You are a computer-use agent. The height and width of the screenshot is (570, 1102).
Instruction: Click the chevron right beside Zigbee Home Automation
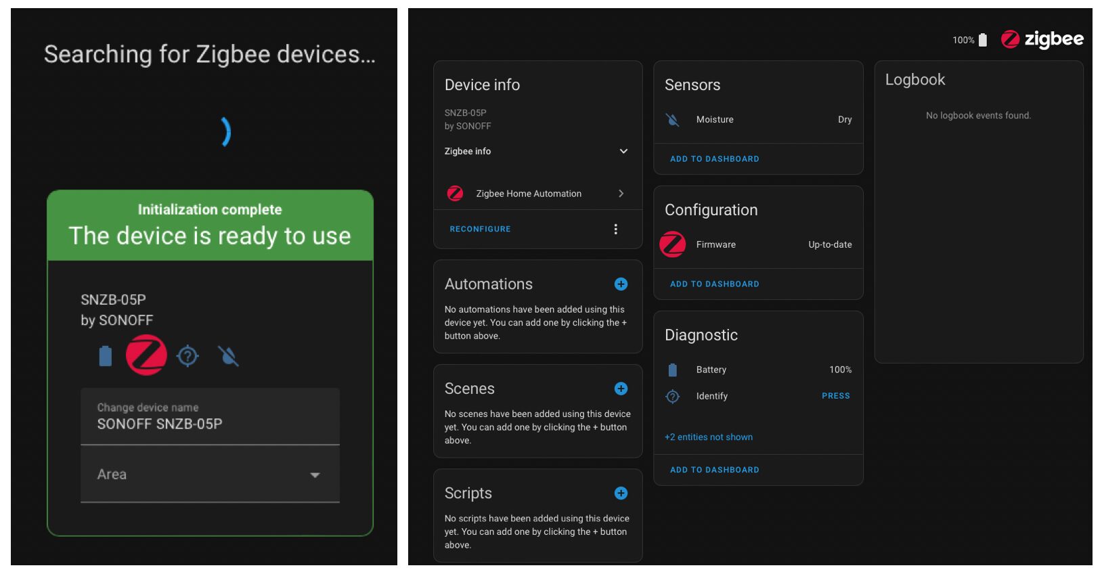tap(621, 194)
